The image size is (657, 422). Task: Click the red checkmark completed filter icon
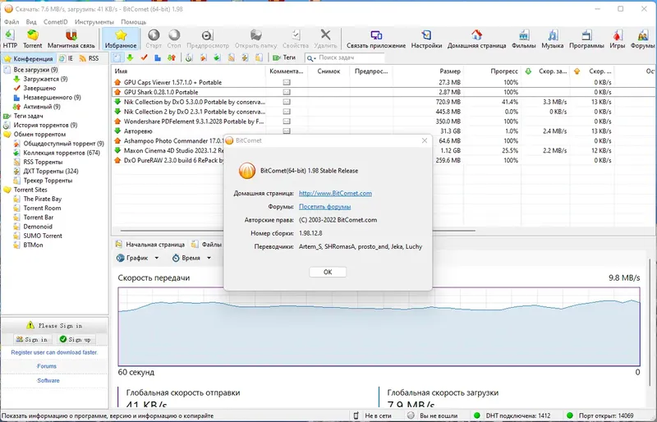tap(144, 57)
